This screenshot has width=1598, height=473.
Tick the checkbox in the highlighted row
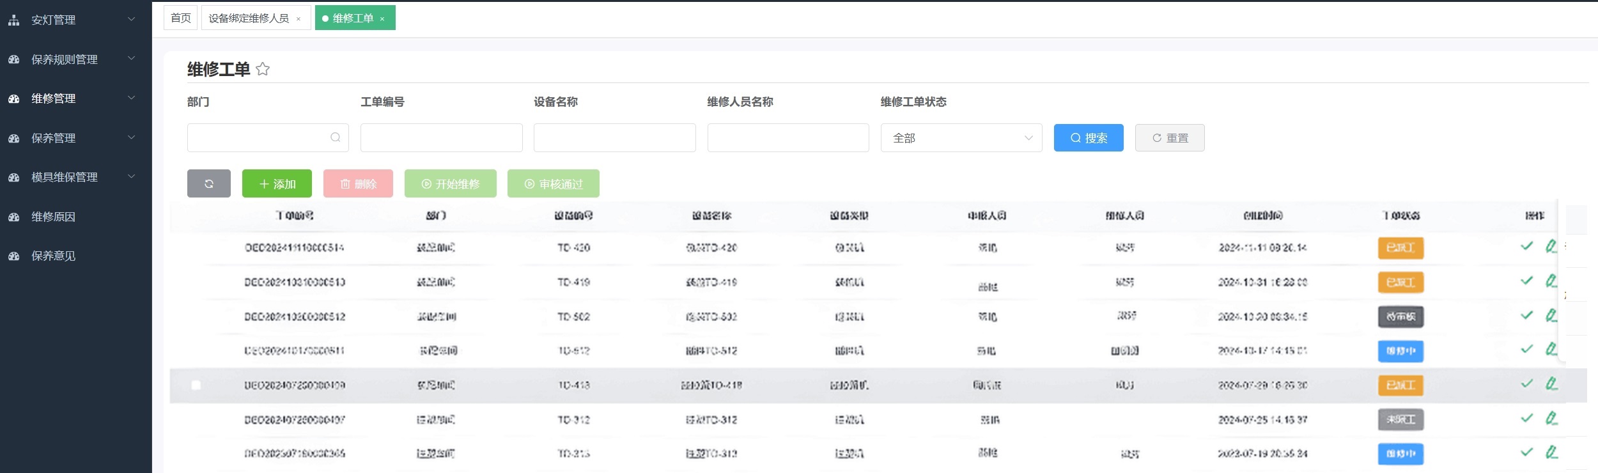[x=196, y=385]
